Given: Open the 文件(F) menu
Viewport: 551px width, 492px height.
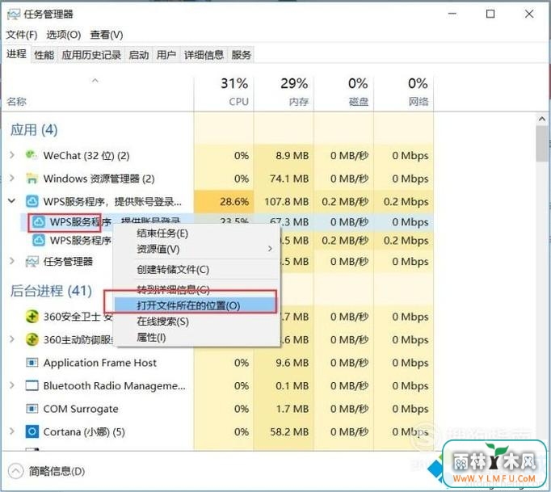Looking at the screenshot, I should point(22,35).
